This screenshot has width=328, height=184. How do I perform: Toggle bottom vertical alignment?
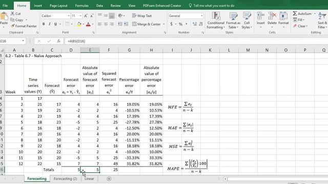pyautogui.click(x=112, y=15)
